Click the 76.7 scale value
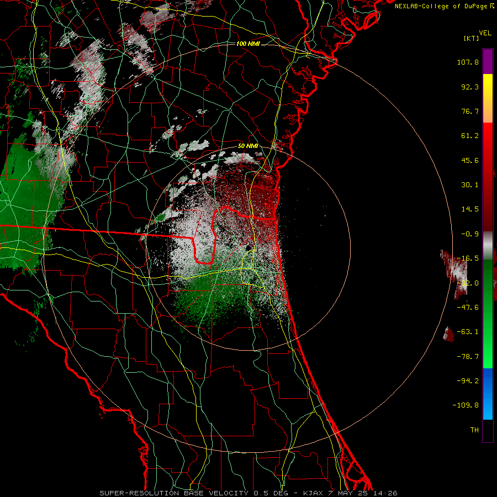Image resolution: width=497 pixels, height=497 pixels. [470, 111]
